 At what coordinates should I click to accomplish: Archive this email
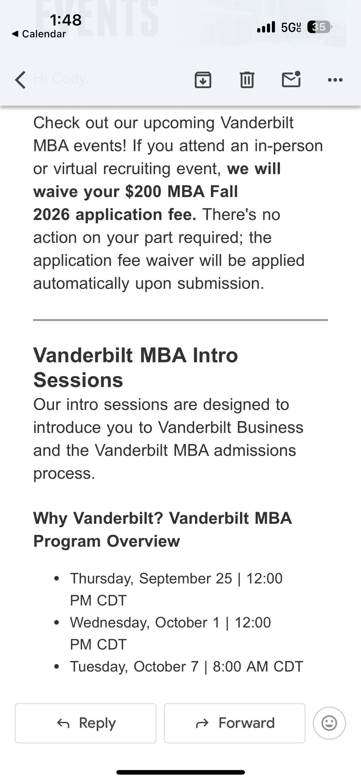coord(203,80)
